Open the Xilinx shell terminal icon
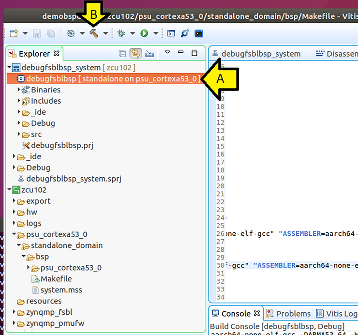Viewport: 358px width, 335px height. pyautogui.click(x=171, y=33)
